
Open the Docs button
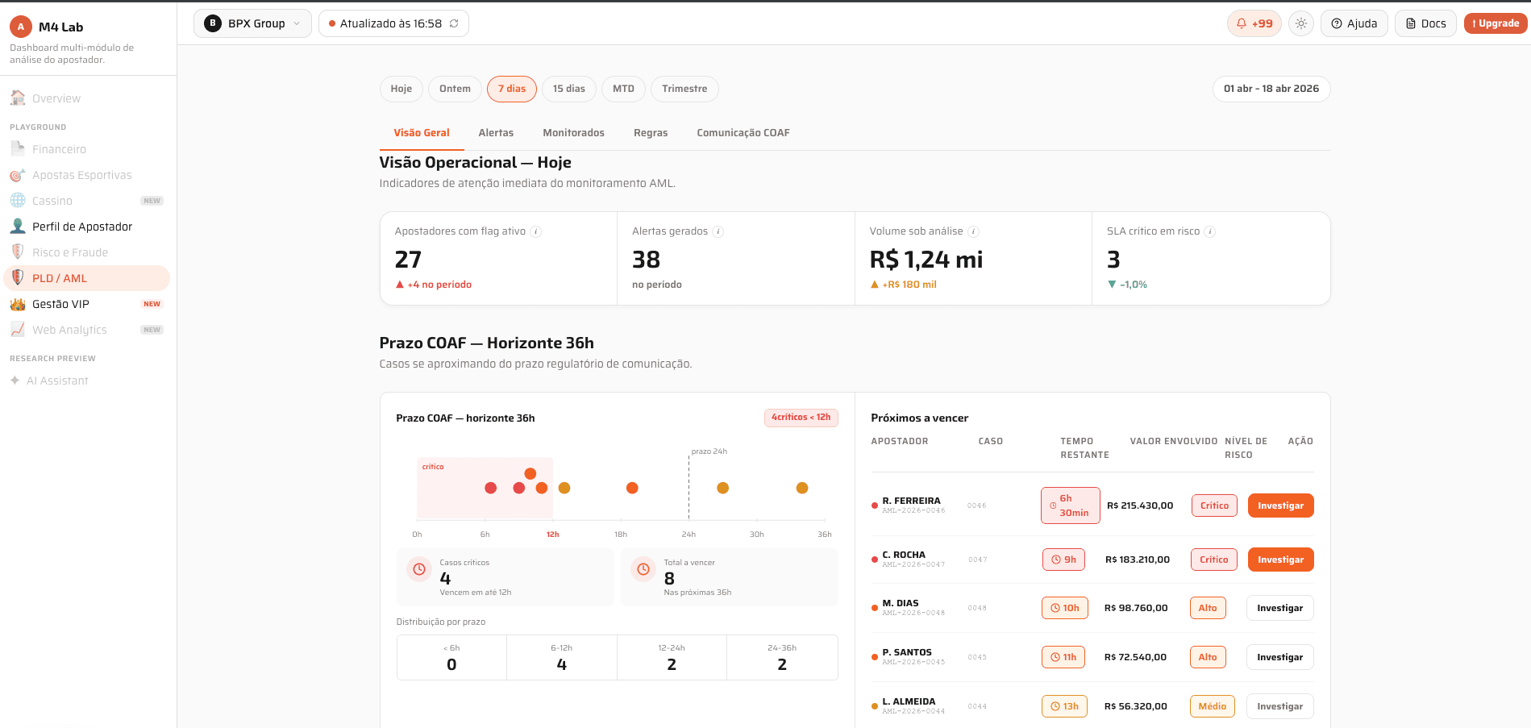pyautogui.click(x=1425, y=23)
